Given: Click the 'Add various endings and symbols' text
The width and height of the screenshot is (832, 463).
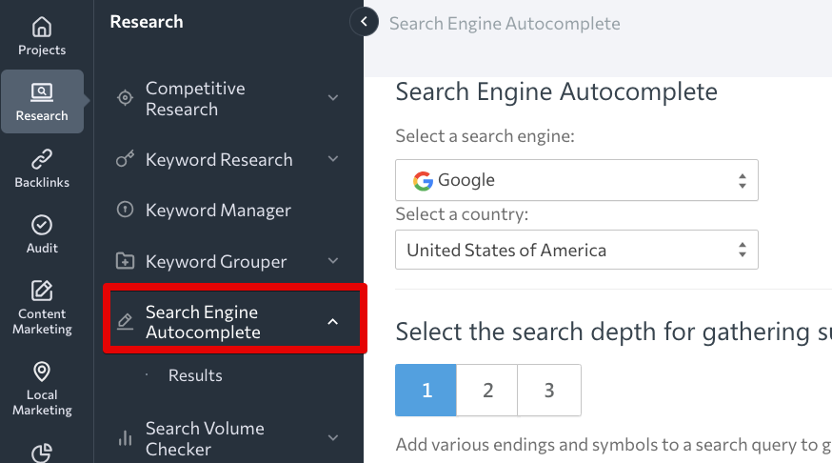Looking at the screenshot, I should click(x=613, y=444).
